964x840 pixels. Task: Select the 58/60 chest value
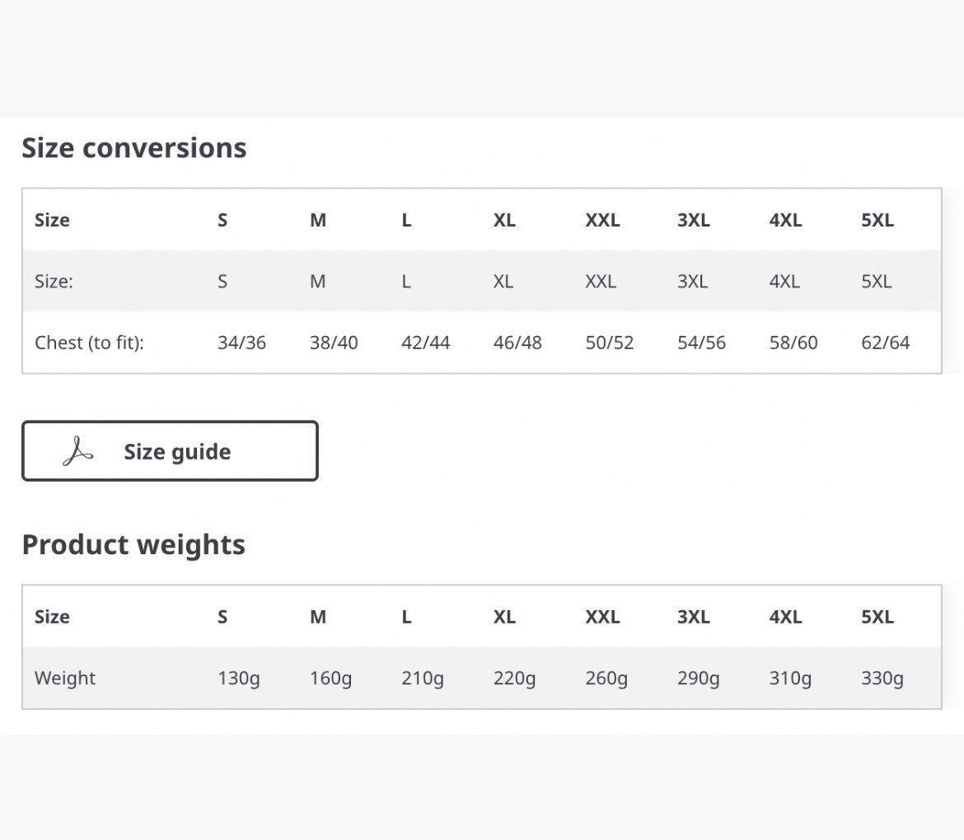(793, 343)
